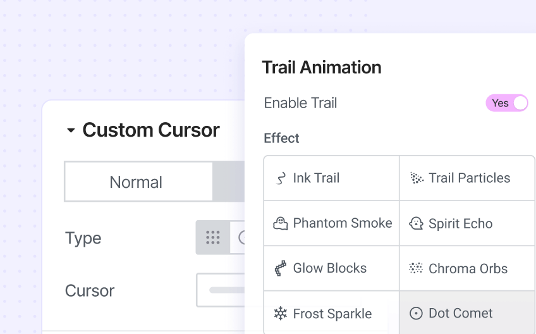Switch to the Normal tab

click(x=136, y=182)
